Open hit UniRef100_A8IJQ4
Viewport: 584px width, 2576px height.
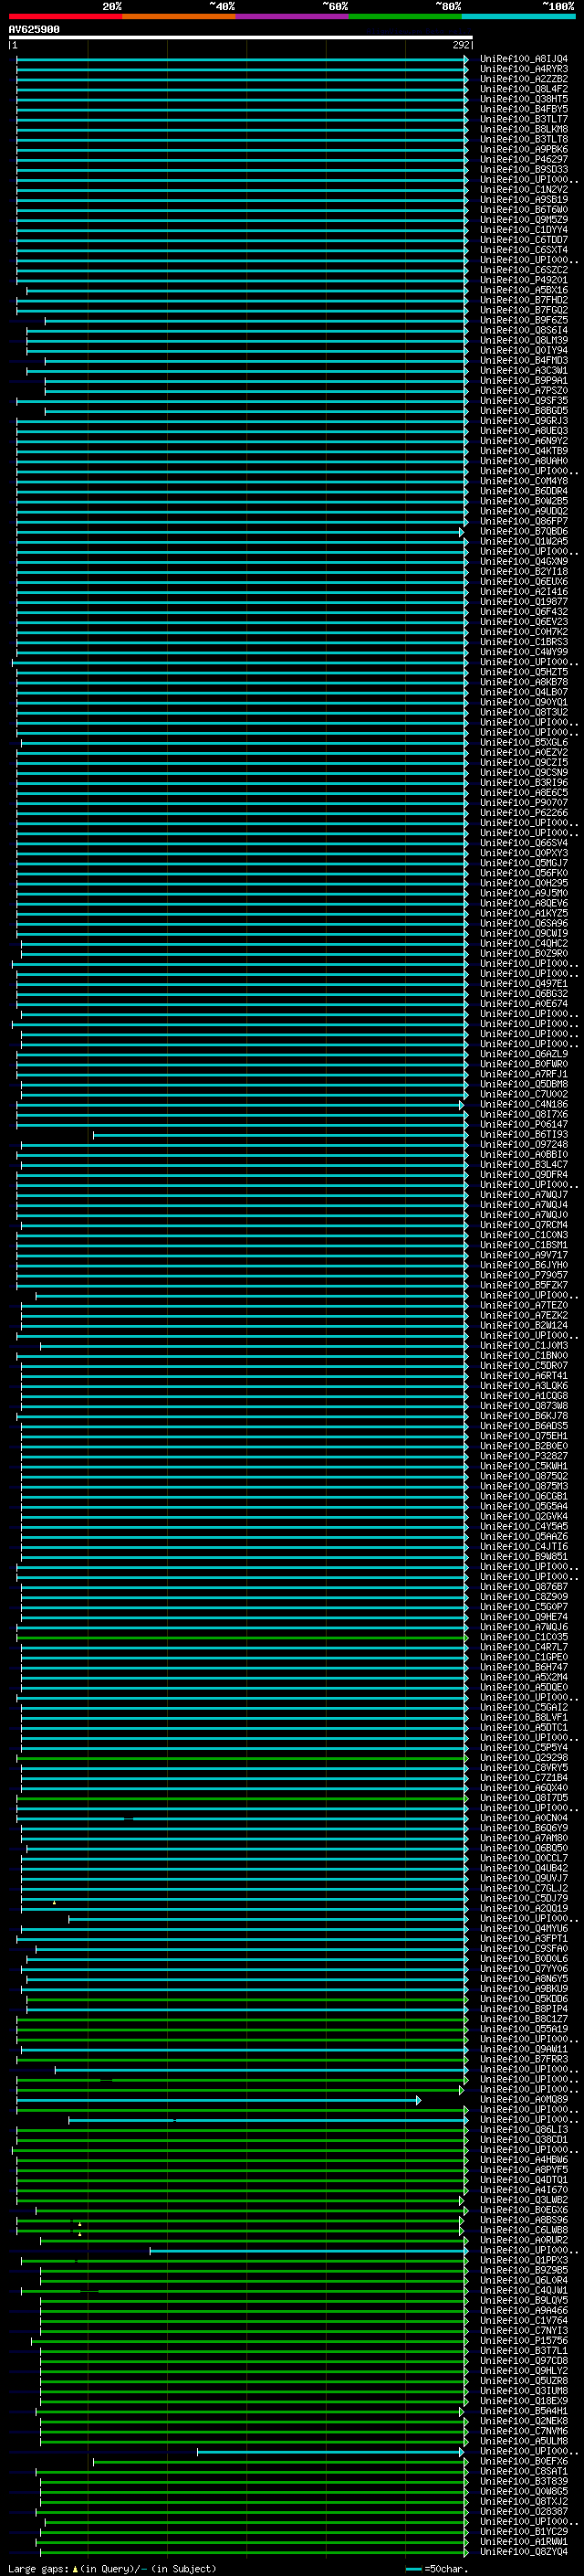click(x=524, y=59)
